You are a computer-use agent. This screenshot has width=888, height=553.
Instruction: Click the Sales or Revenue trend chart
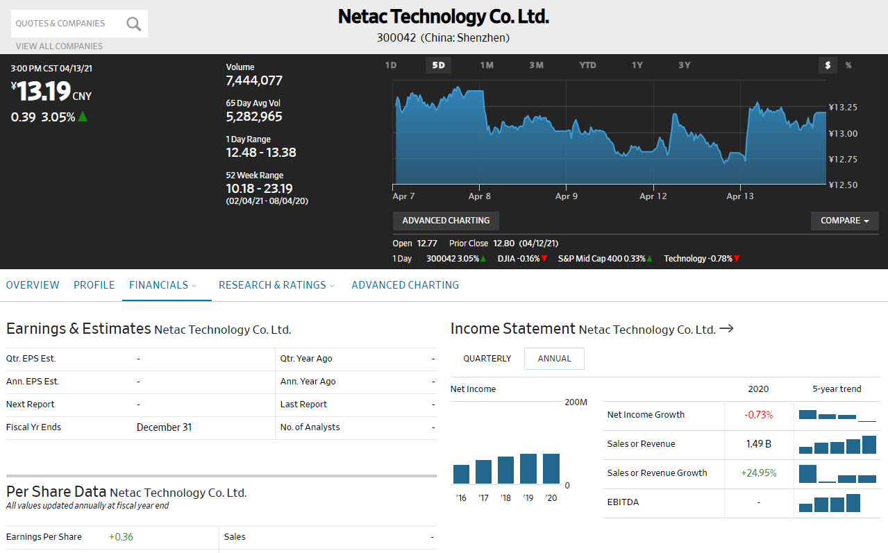837,444
